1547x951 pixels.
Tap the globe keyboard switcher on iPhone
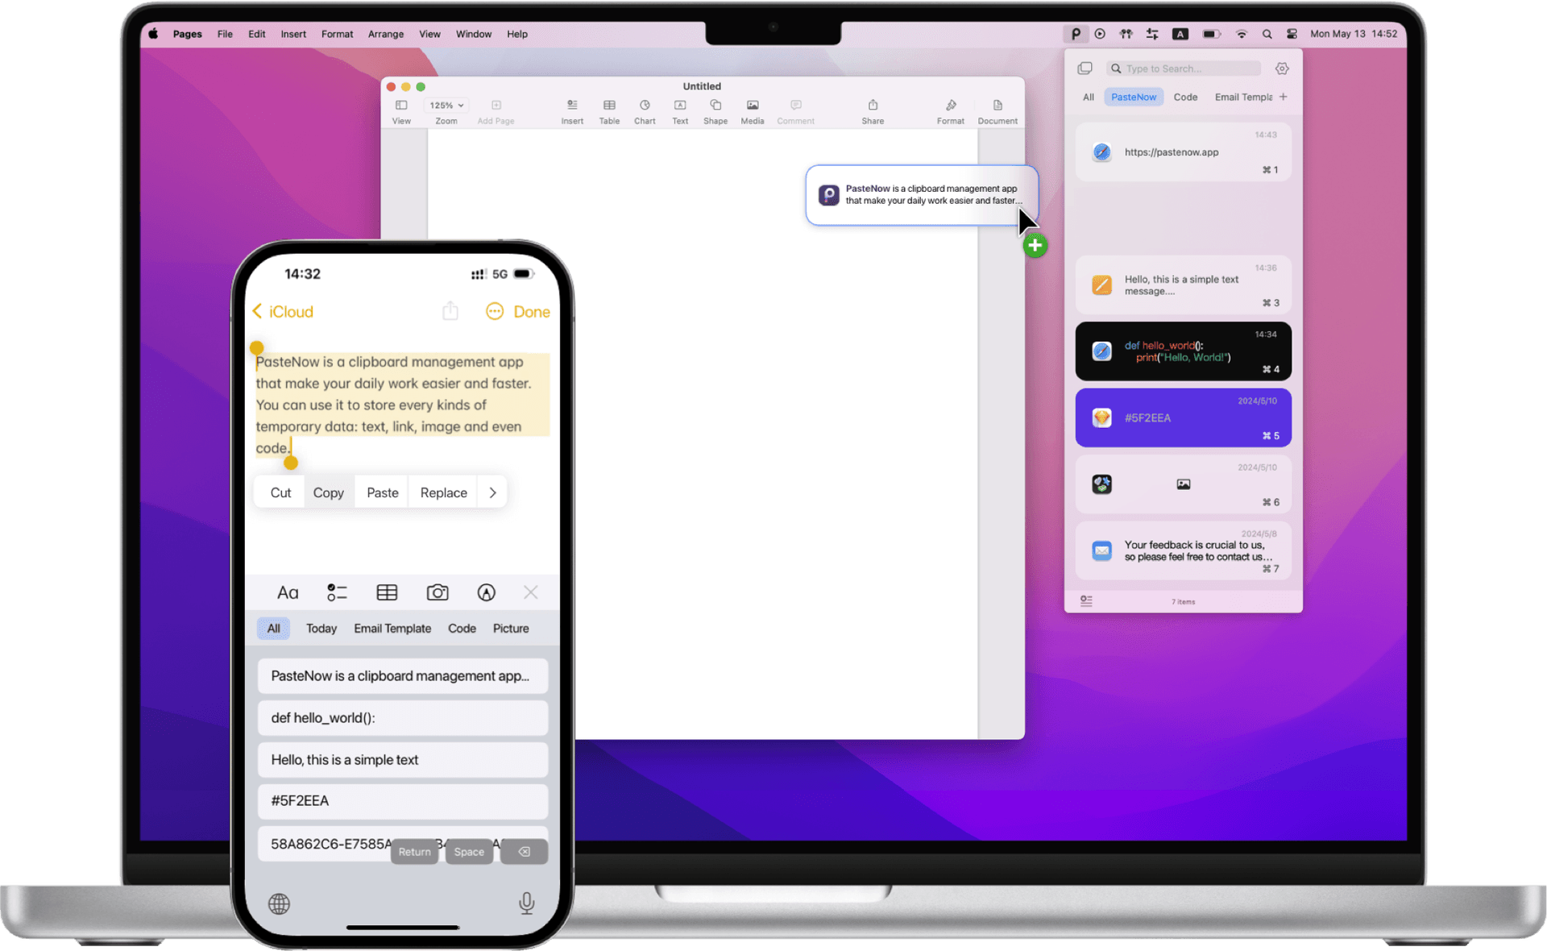(280, 903)
